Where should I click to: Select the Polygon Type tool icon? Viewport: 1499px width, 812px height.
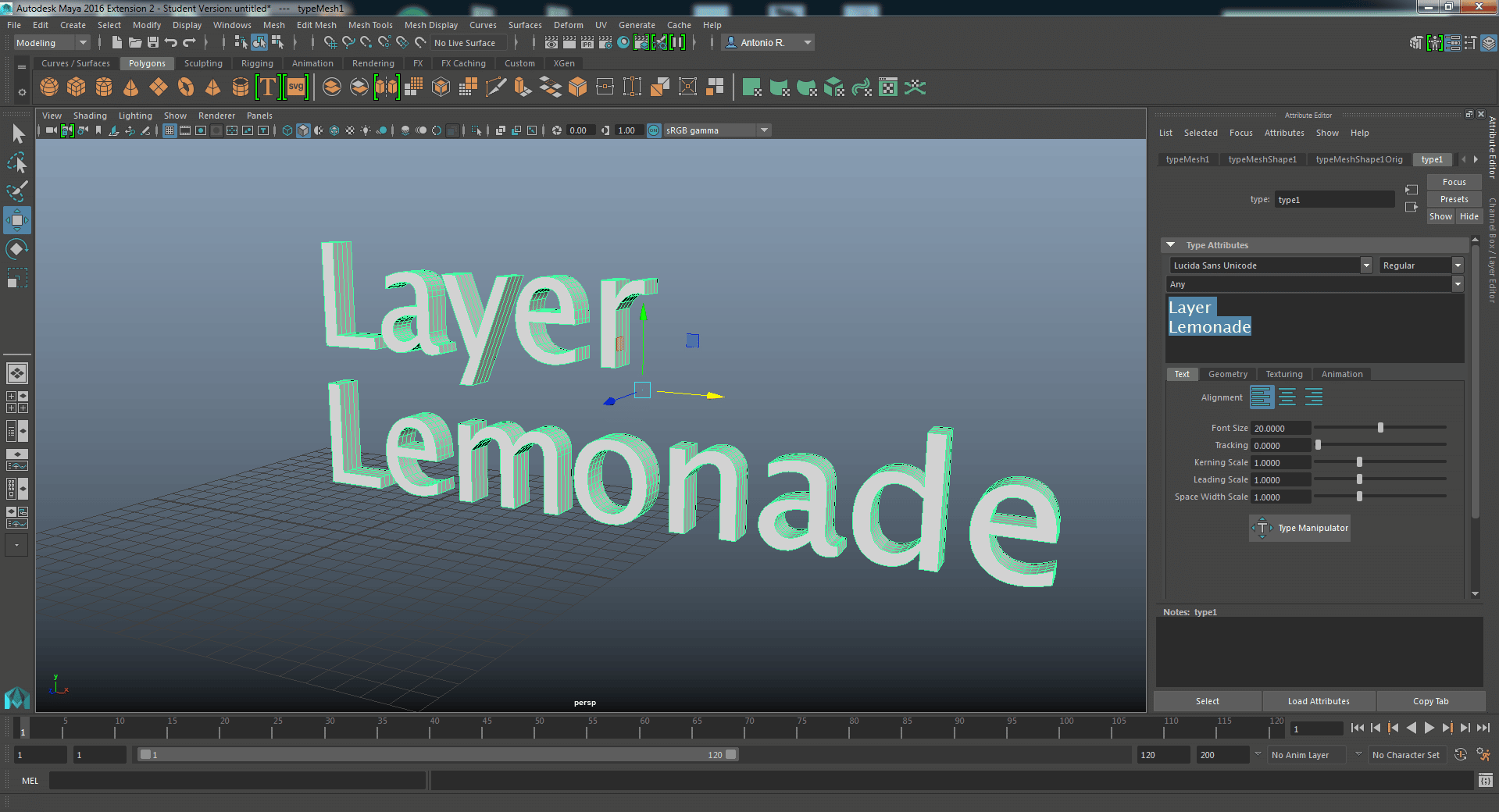pos(267,87)
